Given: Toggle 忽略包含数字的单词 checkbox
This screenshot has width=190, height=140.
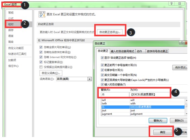Looking at the screenshot, I should (41, 52).
